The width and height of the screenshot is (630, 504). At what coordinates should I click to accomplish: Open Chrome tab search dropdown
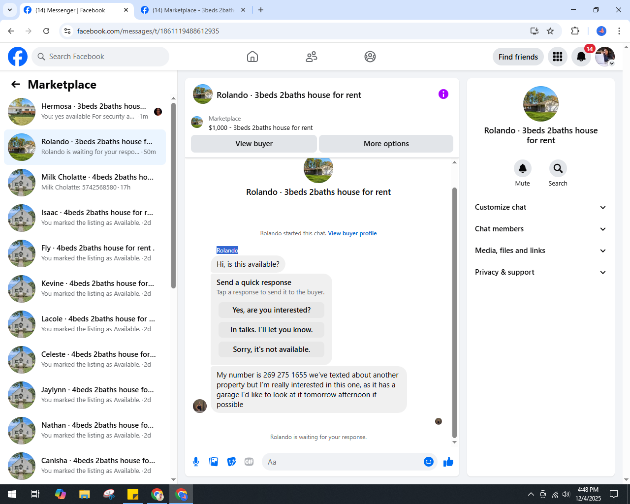click(10, 10)
